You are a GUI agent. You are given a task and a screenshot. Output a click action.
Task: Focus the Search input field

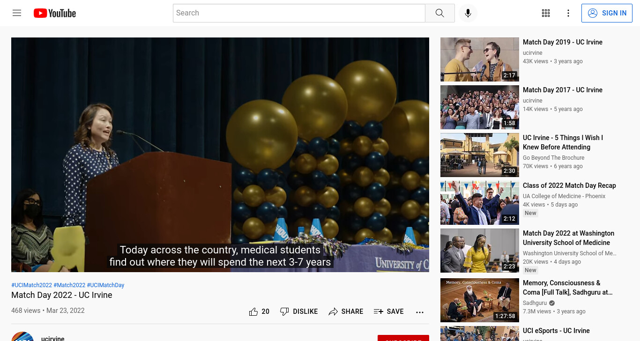pyautogui.click(x=299, y=13)
